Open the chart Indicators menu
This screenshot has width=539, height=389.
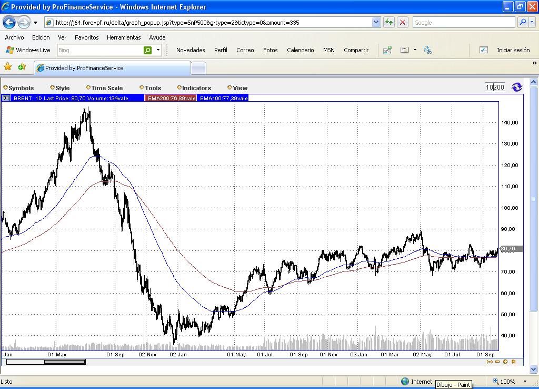point(194,88)
